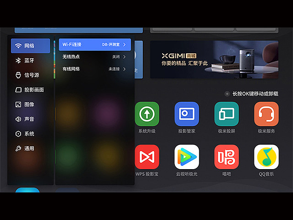Select the 网络 settings category

[31, 46]
